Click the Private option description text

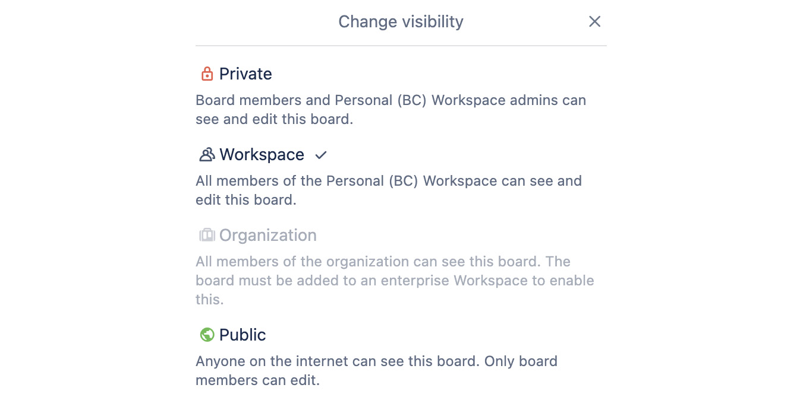pos(391,110)
